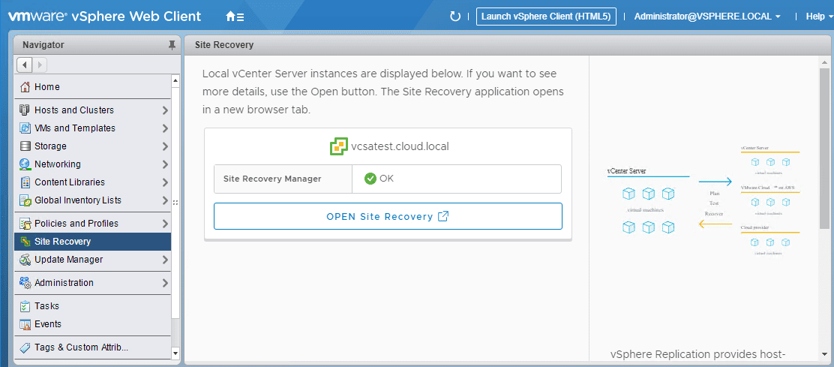Expand the Administration chevron
Viewport: 834px width, 367px height.
click(165, 283)
